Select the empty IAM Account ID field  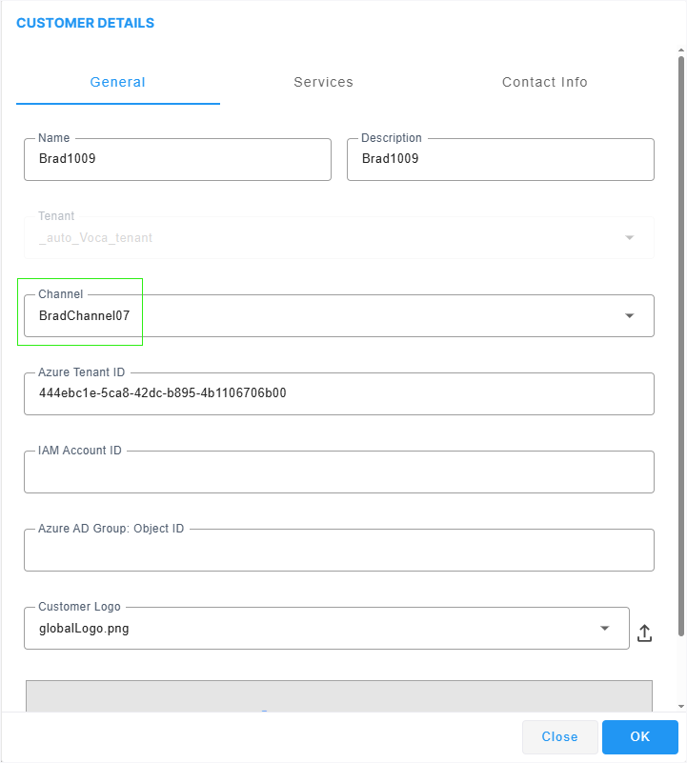(338, 472)
